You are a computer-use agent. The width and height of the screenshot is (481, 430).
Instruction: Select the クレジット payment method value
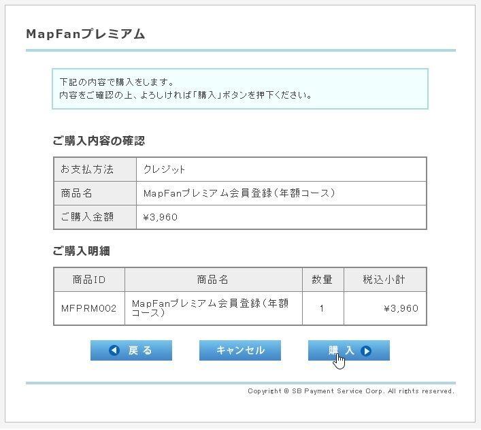pos(165,169)
